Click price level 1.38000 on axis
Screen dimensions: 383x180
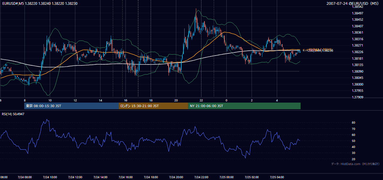click(358, 84)
